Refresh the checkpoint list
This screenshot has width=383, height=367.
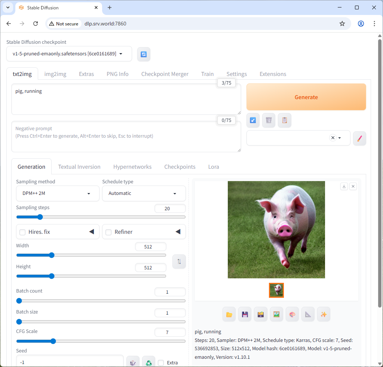click(144, 54)
